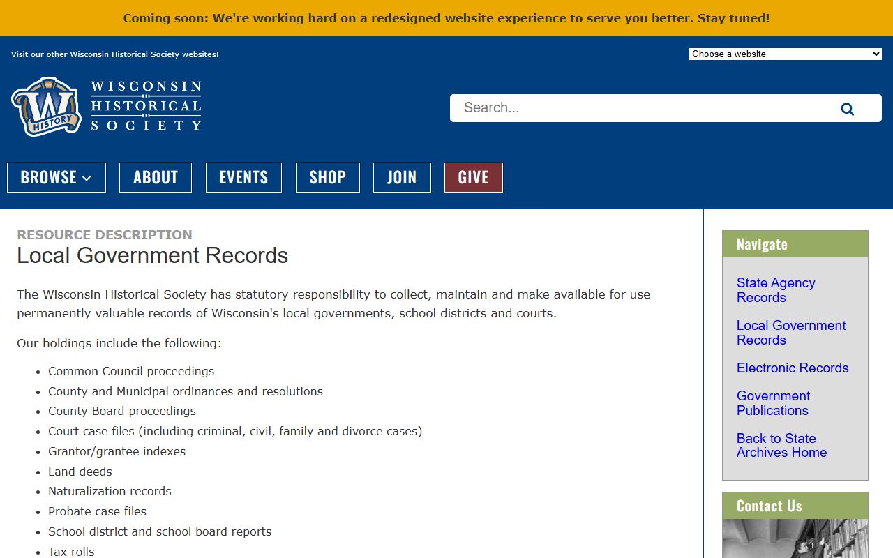The width and height of the screenshot is (893, 558).
Task: Expand the Browse menu
Action: click(57, 177)
